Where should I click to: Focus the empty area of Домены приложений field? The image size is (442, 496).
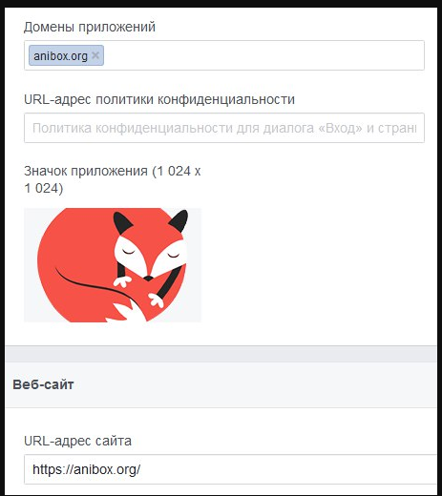pos(264,55)
